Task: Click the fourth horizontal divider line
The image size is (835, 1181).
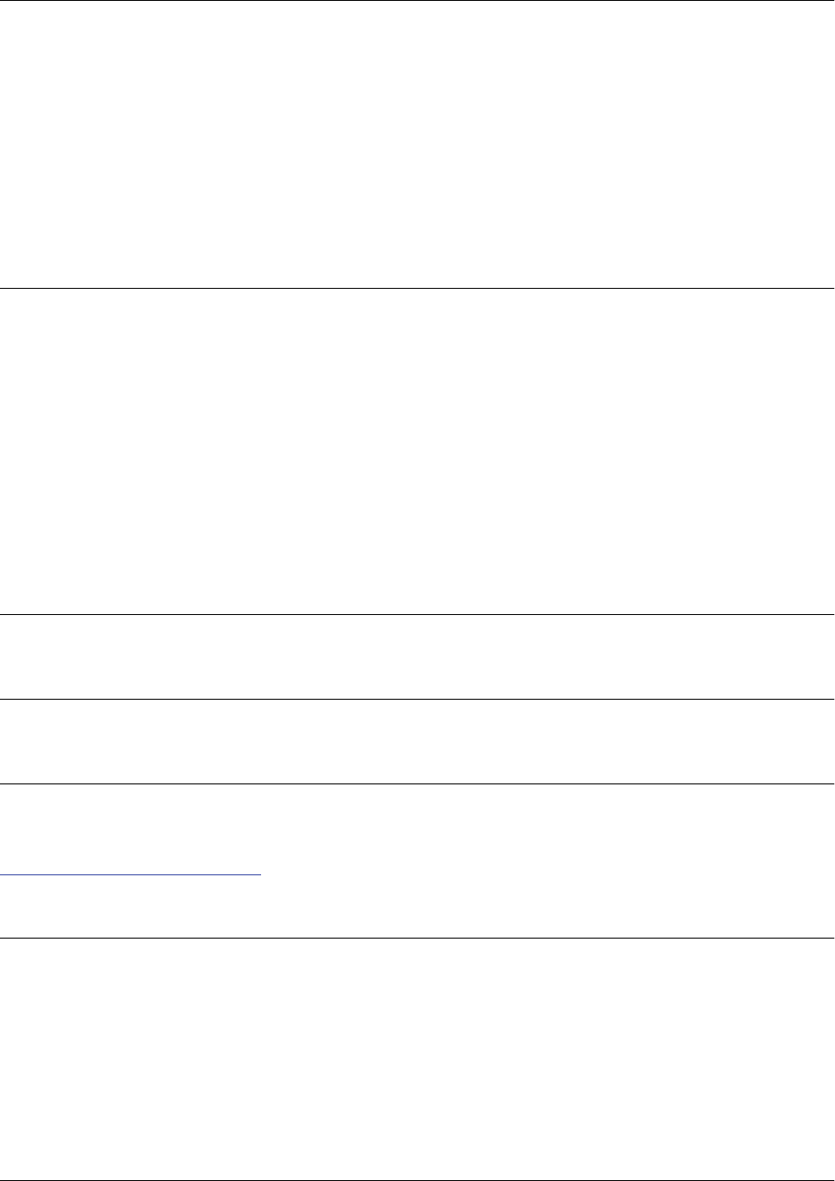Action: [x=417, y=699]
